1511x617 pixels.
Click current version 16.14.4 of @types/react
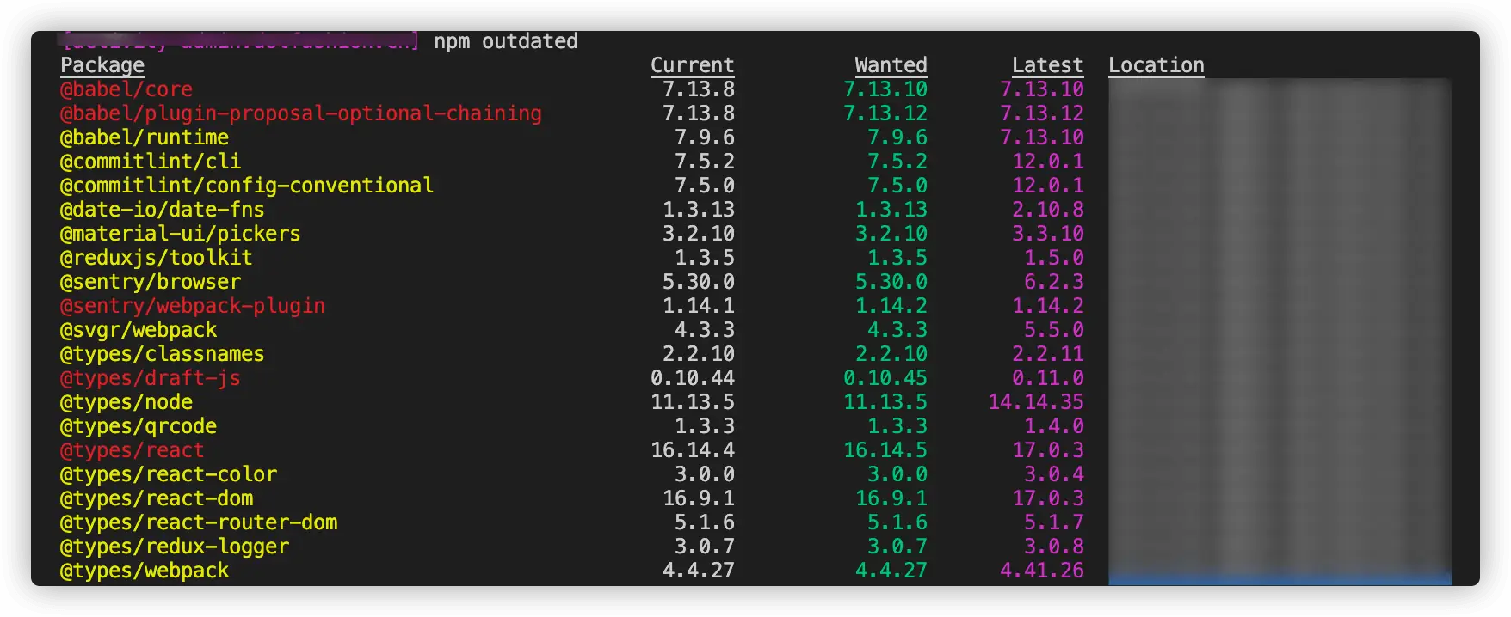point(693,450)
